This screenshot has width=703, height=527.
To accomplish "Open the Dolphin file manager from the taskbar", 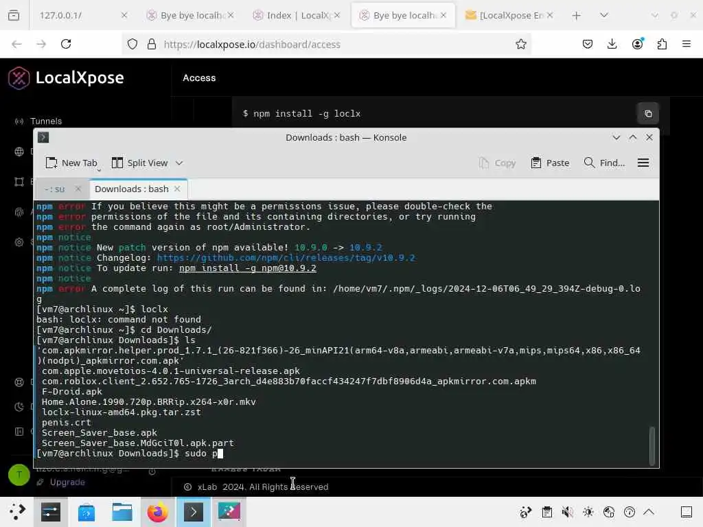I will pos(122,512).
